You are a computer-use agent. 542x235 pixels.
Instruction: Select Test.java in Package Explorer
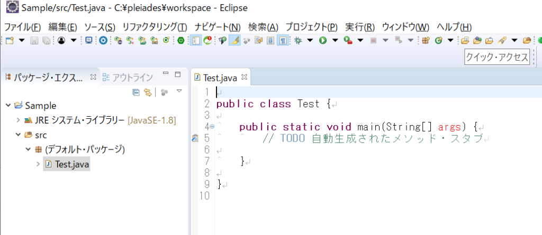click(x=72, y=164)
